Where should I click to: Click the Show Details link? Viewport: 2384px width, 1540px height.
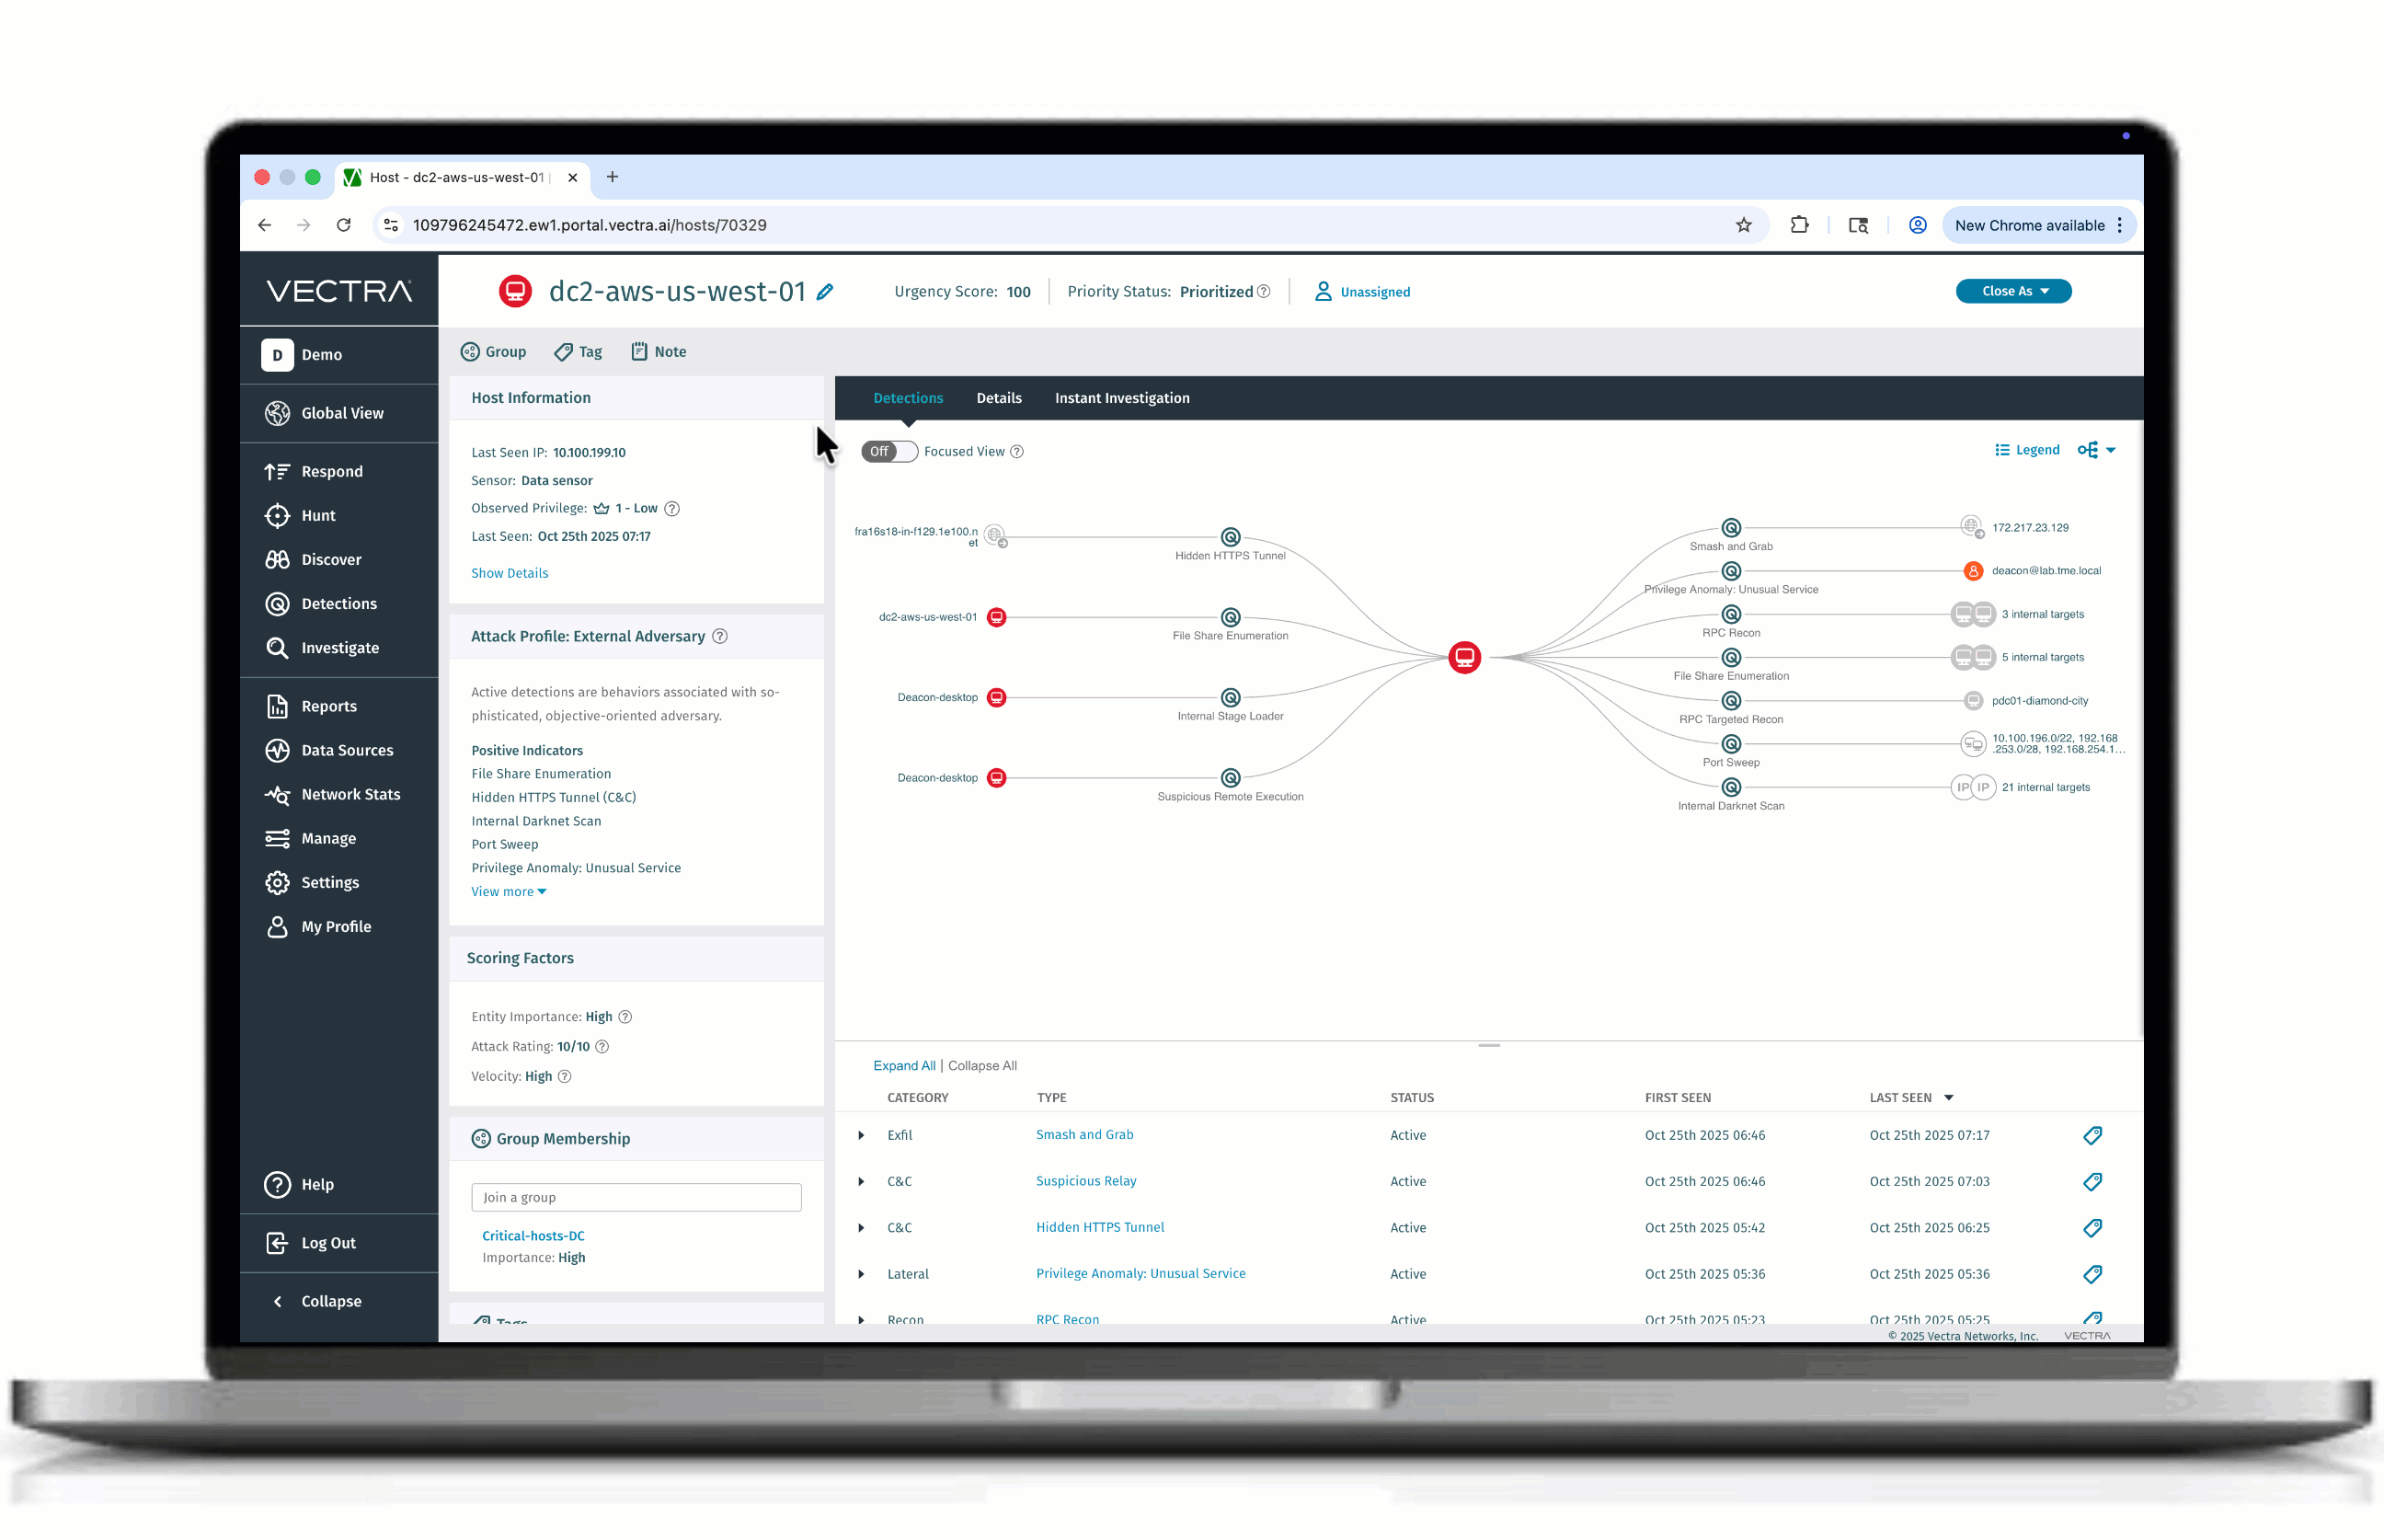pyautogui.click(x=509, y=574)
